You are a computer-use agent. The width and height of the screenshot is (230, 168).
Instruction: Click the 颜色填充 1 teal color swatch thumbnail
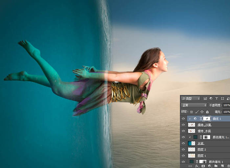pos(192,161)
